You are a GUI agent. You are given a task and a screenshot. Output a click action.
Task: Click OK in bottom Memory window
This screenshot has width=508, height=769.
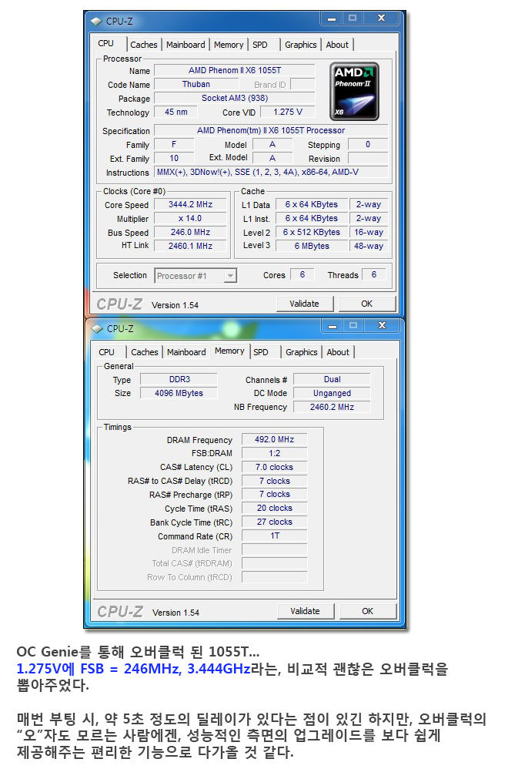tap(367, 611)
